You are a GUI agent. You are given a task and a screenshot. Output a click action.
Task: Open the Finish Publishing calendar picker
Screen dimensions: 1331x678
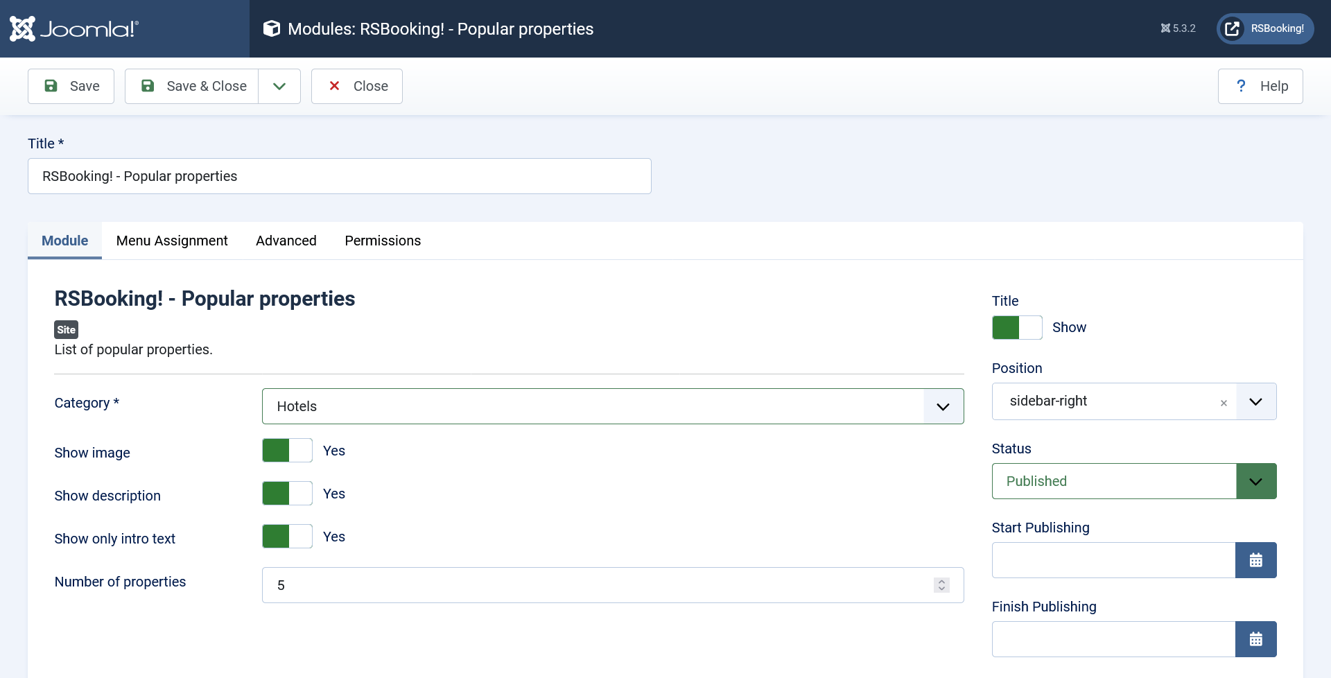[1256, 639]
